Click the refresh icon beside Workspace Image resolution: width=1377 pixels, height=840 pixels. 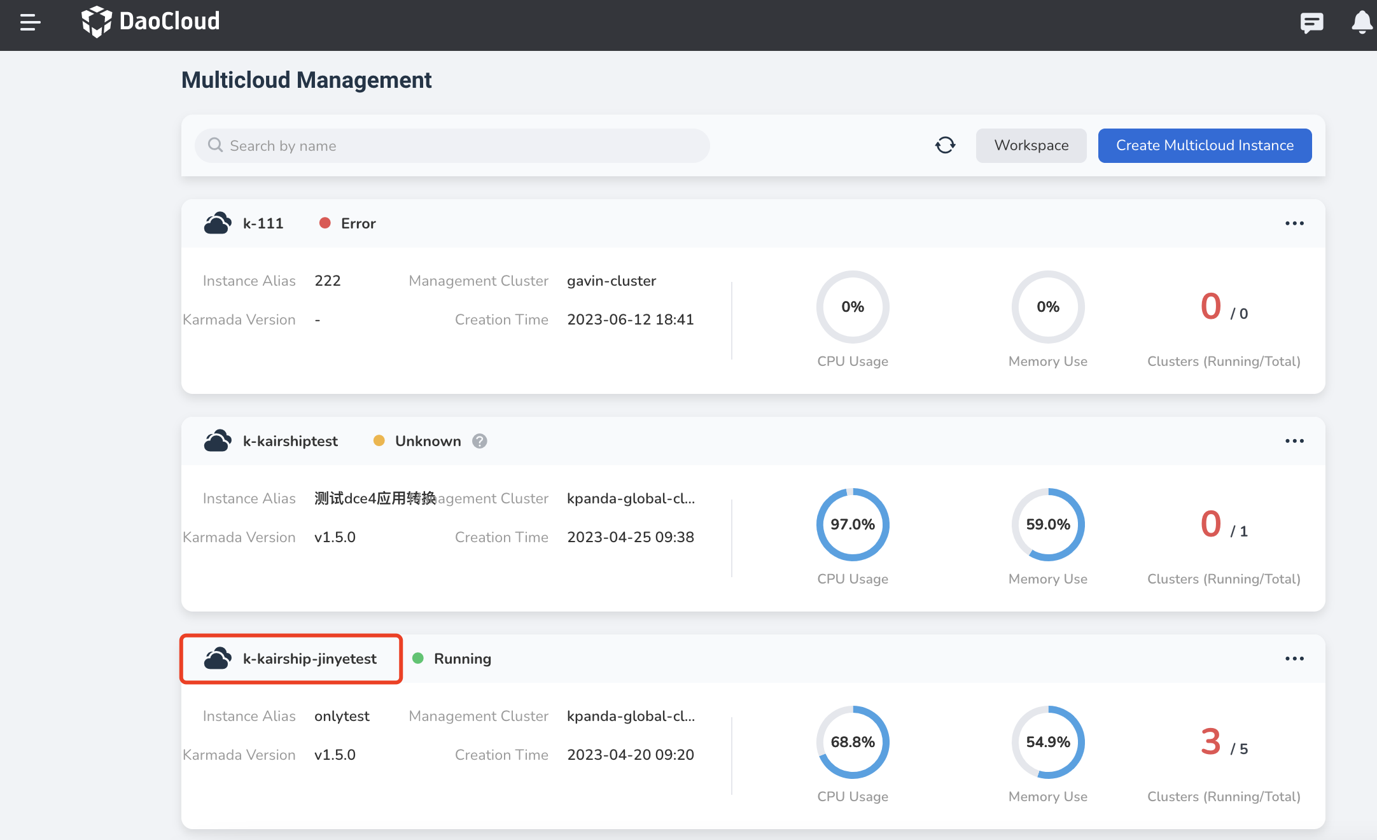tap(945, 146)
